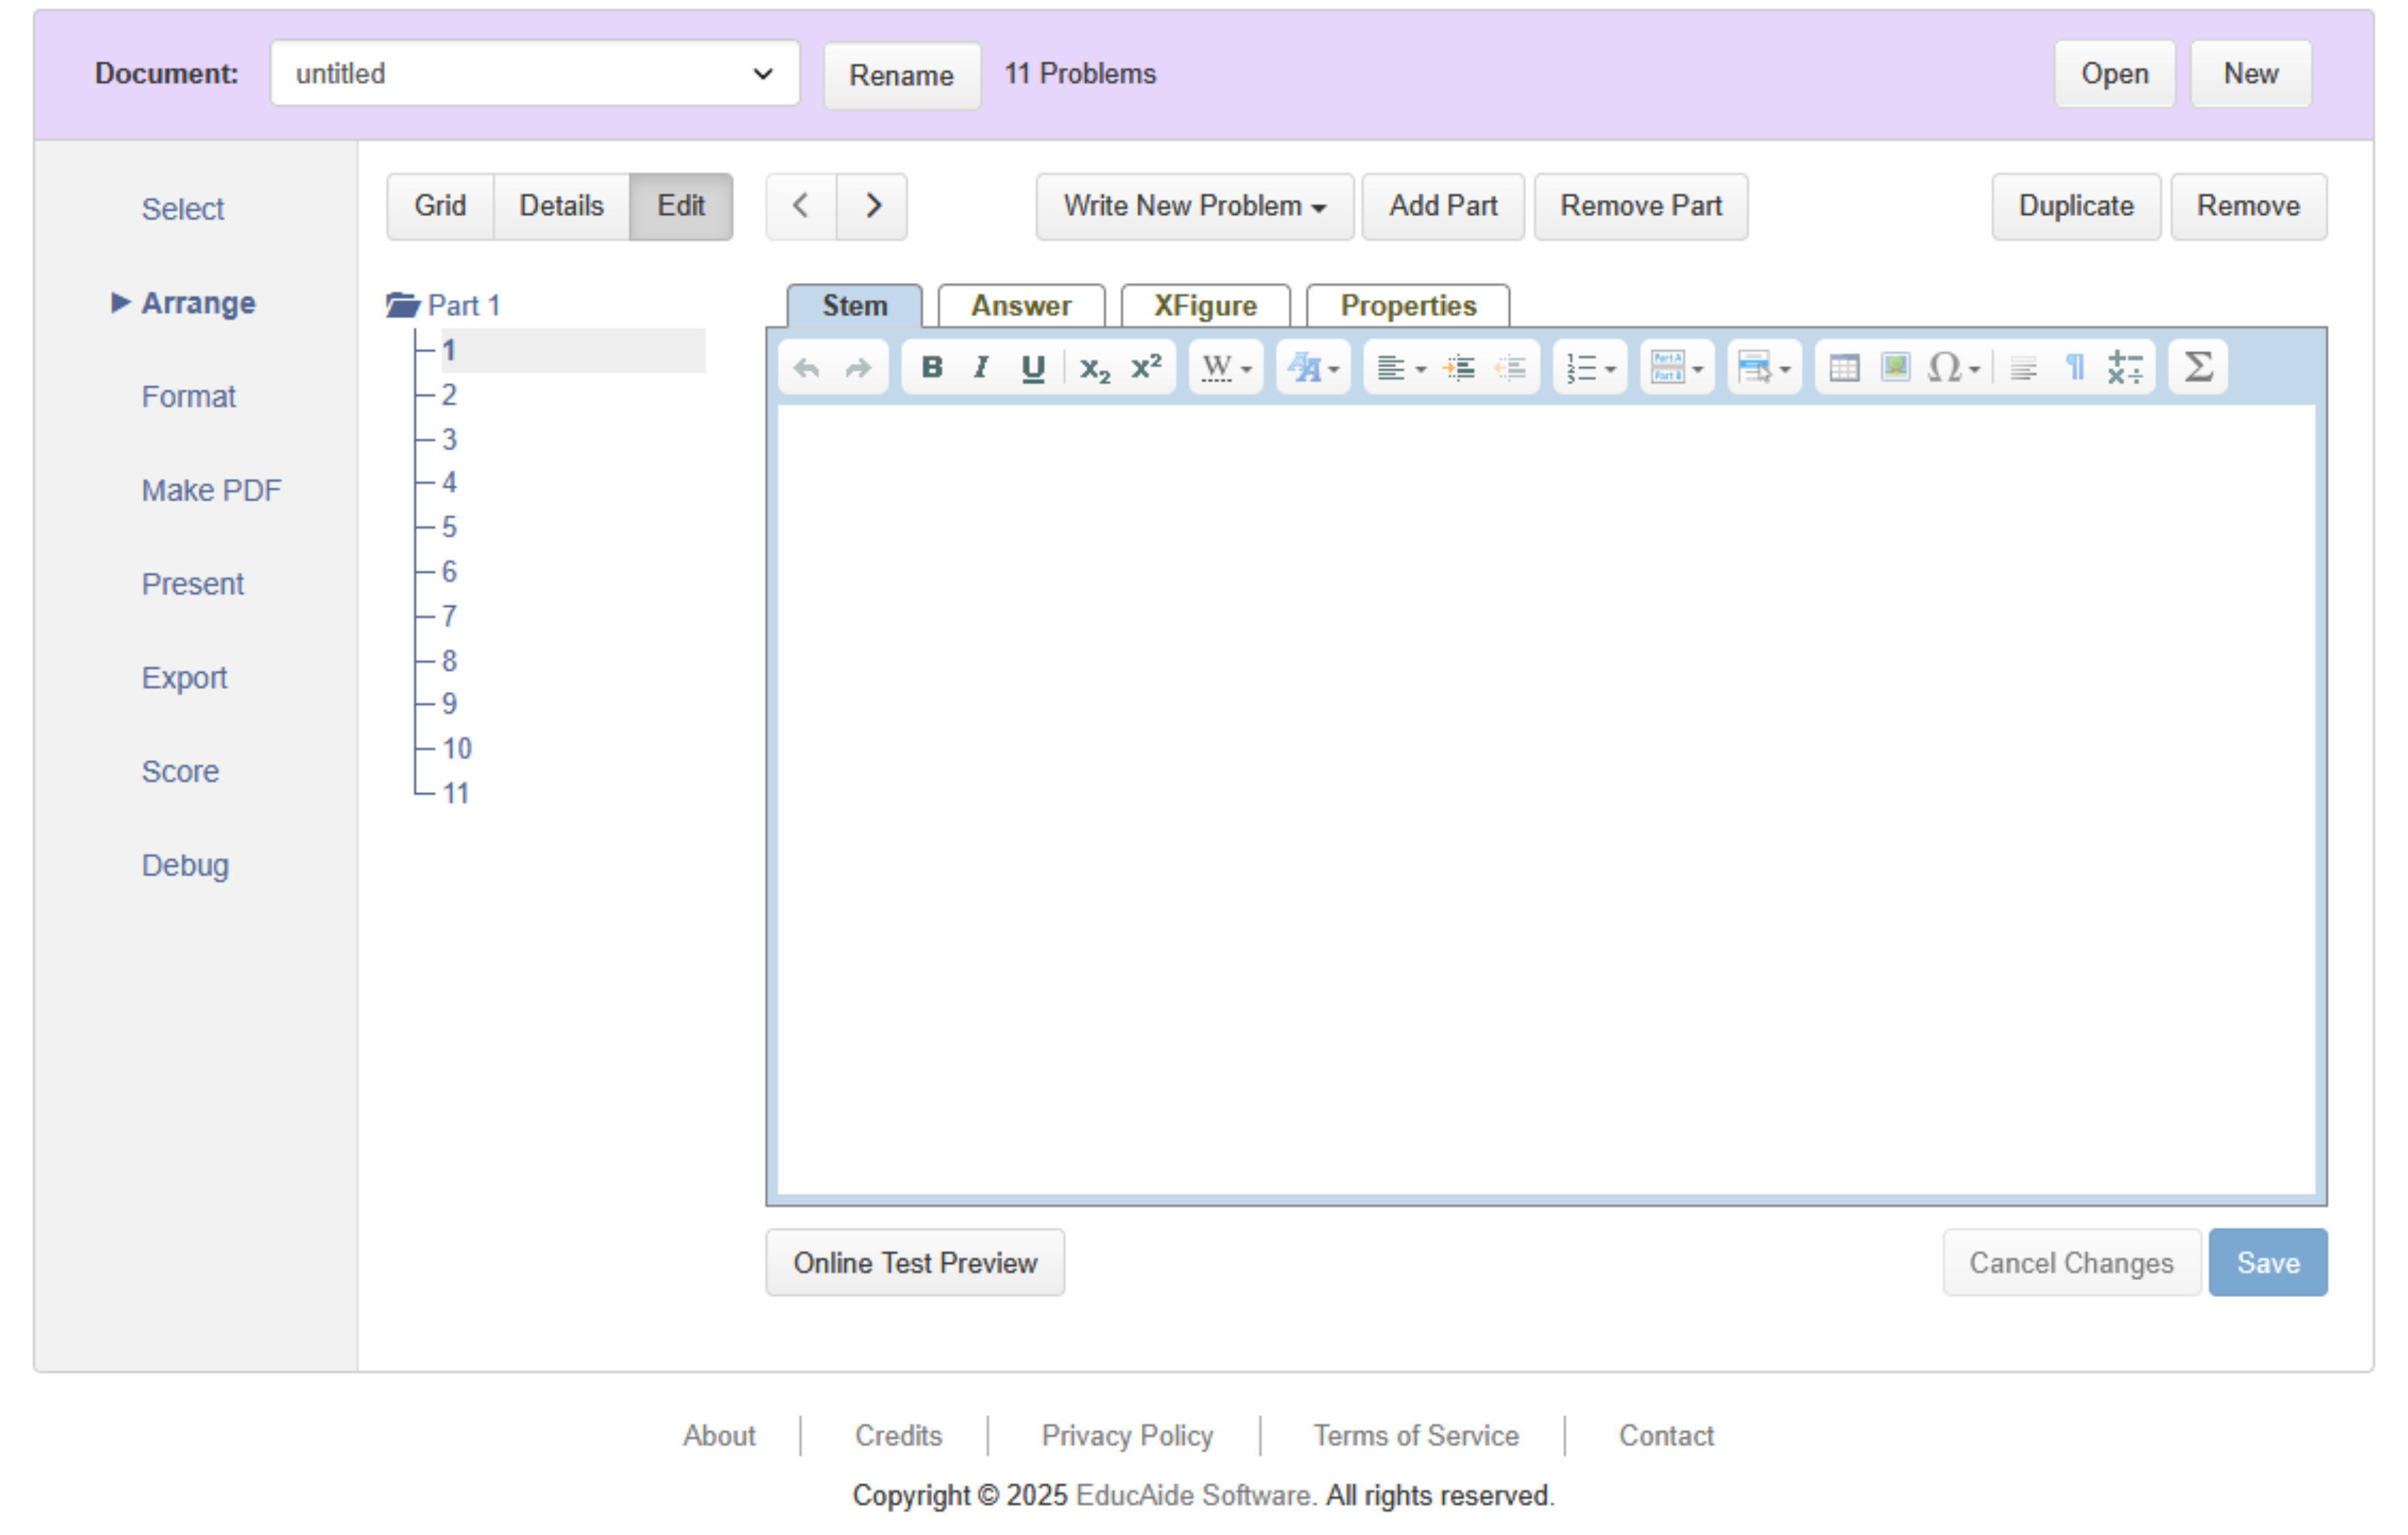Click inside the Stem text editing area
Viewport: 2408px width, 1535px height.
[1546, 800]
